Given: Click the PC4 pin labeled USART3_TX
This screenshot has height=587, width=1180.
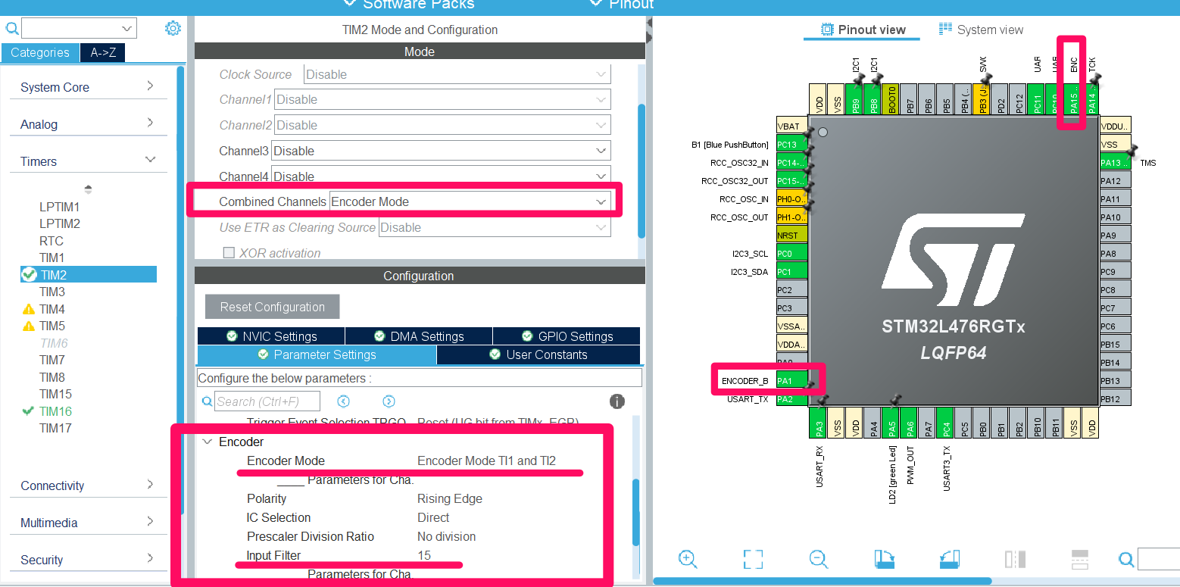Looking at the screenshot, I should tap(947, 423).
